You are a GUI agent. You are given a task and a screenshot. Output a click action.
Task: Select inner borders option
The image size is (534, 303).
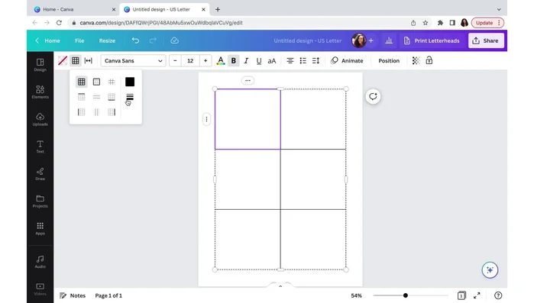(x=112, y=82)
